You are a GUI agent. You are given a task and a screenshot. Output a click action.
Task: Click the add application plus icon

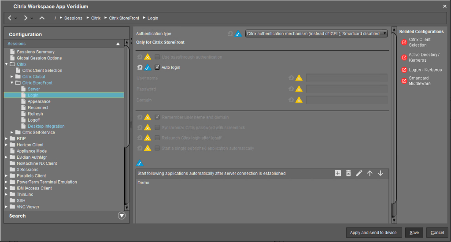338,174
